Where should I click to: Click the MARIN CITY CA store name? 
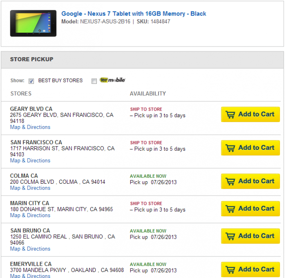29,203
